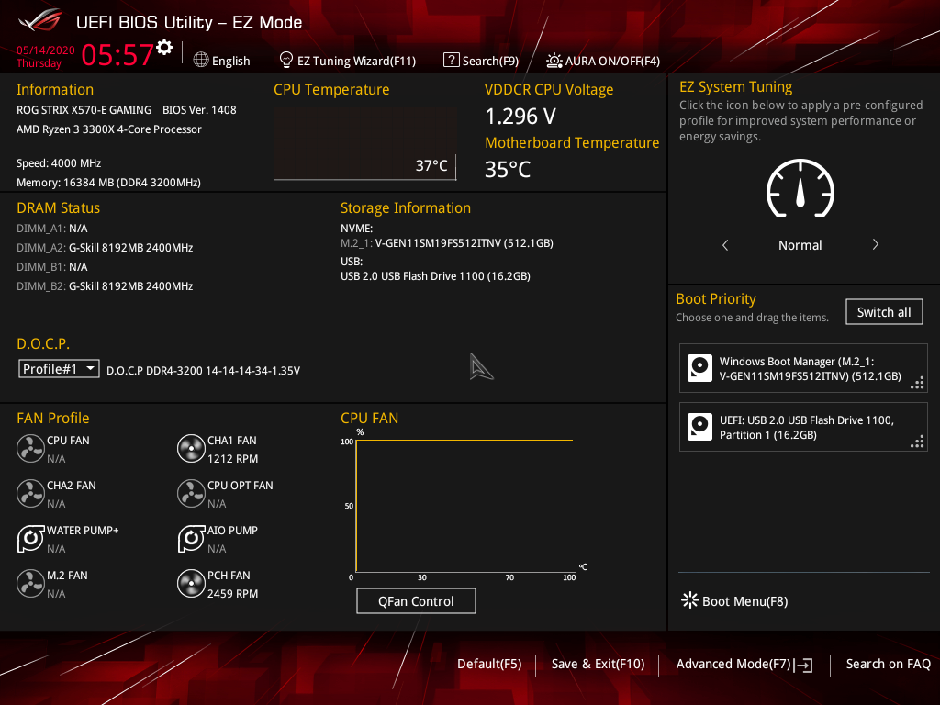Screen dimensions: 940x705
Task: Click the UEFI USB Flash Drive disk icon
Action: [699, 427]
